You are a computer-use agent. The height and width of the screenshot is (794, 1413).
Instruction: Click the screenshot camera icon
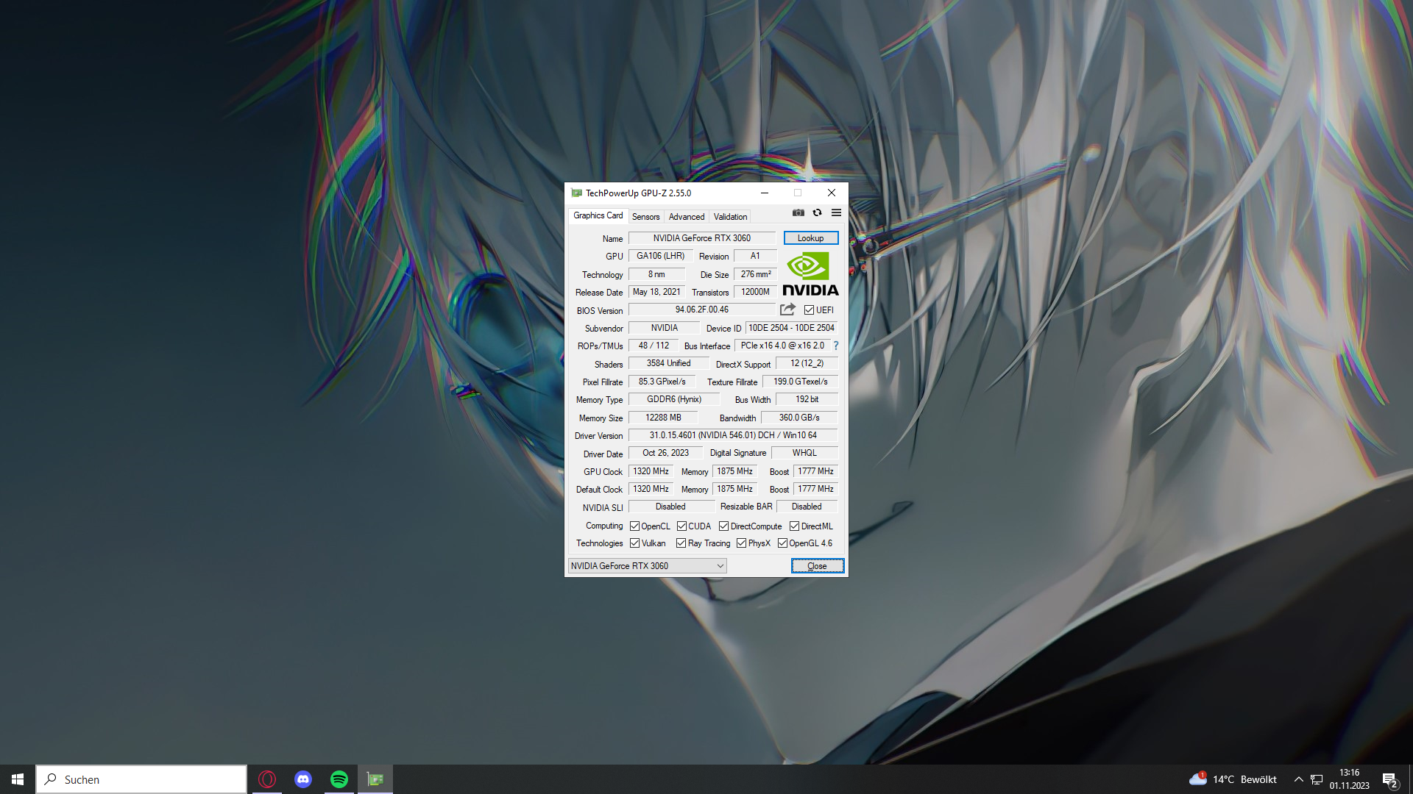click(798, 212)
